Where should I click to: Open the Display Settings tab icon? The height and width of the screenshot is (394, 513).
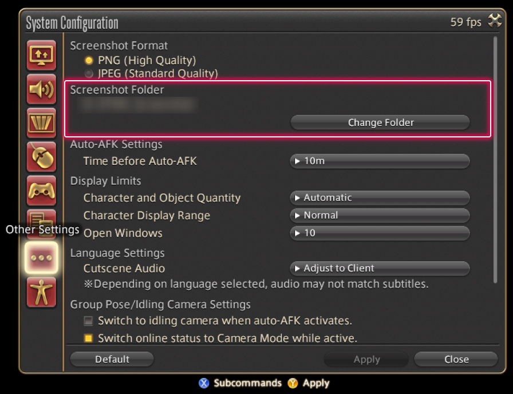pyautogui.click(x=41, y=56)
